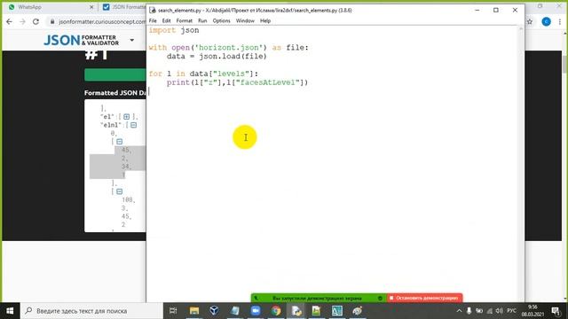Click the Windows taskbar search box

(x=91, y=311)
